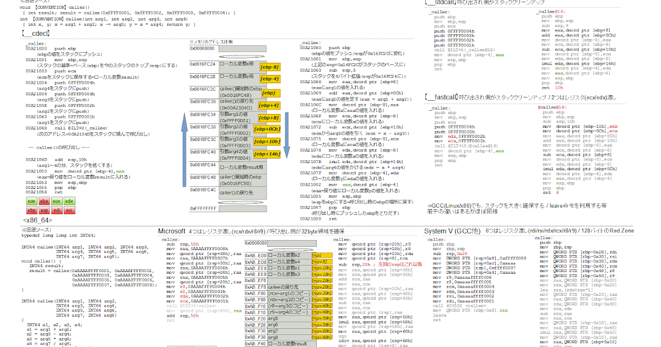Click yellow [rsp+68h] stack label
Screen dimensions: 661x347
[x=322, y=337]
